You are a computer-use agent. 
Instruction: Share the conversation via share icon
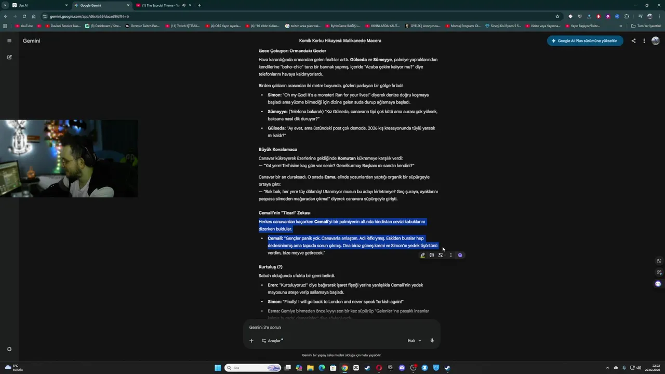coord(633,41)
